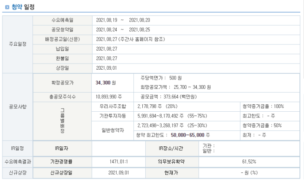Select the 환불일 label cell
Screen dimensions: 304x181
[63, 59]
